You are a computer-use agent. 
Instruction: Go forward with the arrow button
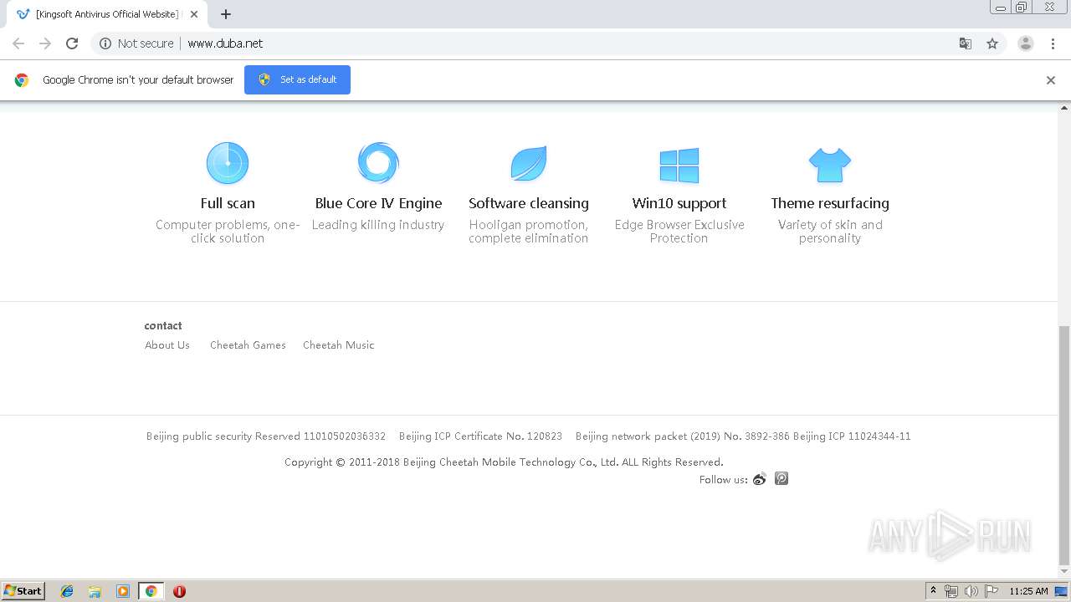click(45, 43)
